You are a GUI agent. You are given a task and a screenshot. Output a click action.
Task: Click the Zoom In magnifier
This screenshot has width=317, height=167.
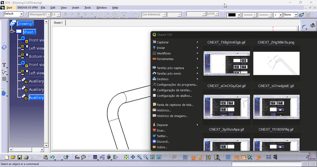point(139,157)
